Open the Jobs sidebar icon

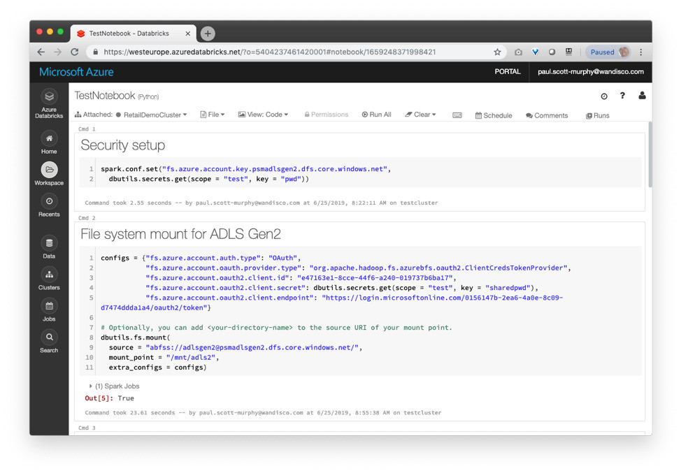(49, 307)
